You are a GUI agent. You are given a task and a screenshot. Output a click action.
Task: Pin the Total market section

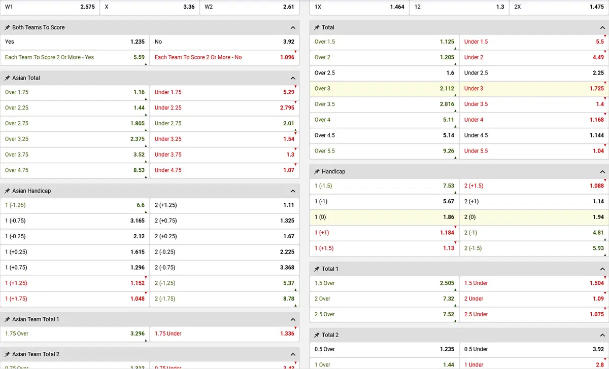coord(317,27)
